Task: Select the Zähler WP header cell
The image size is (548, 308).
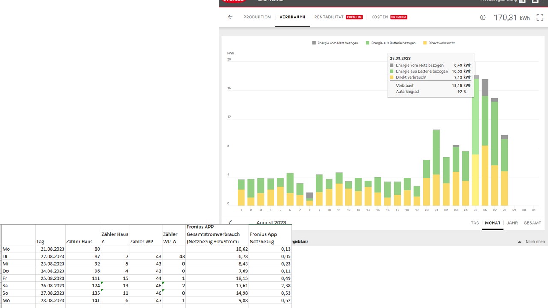Action: pyautogui.click(x=145, y=234)
